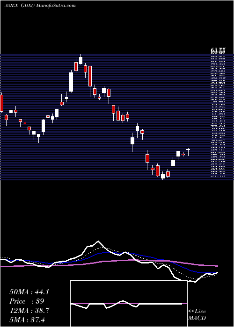This screenshot has height=327, width=234.
Task: Click the 12MA : 38.7 label
Action: (29, 311)
